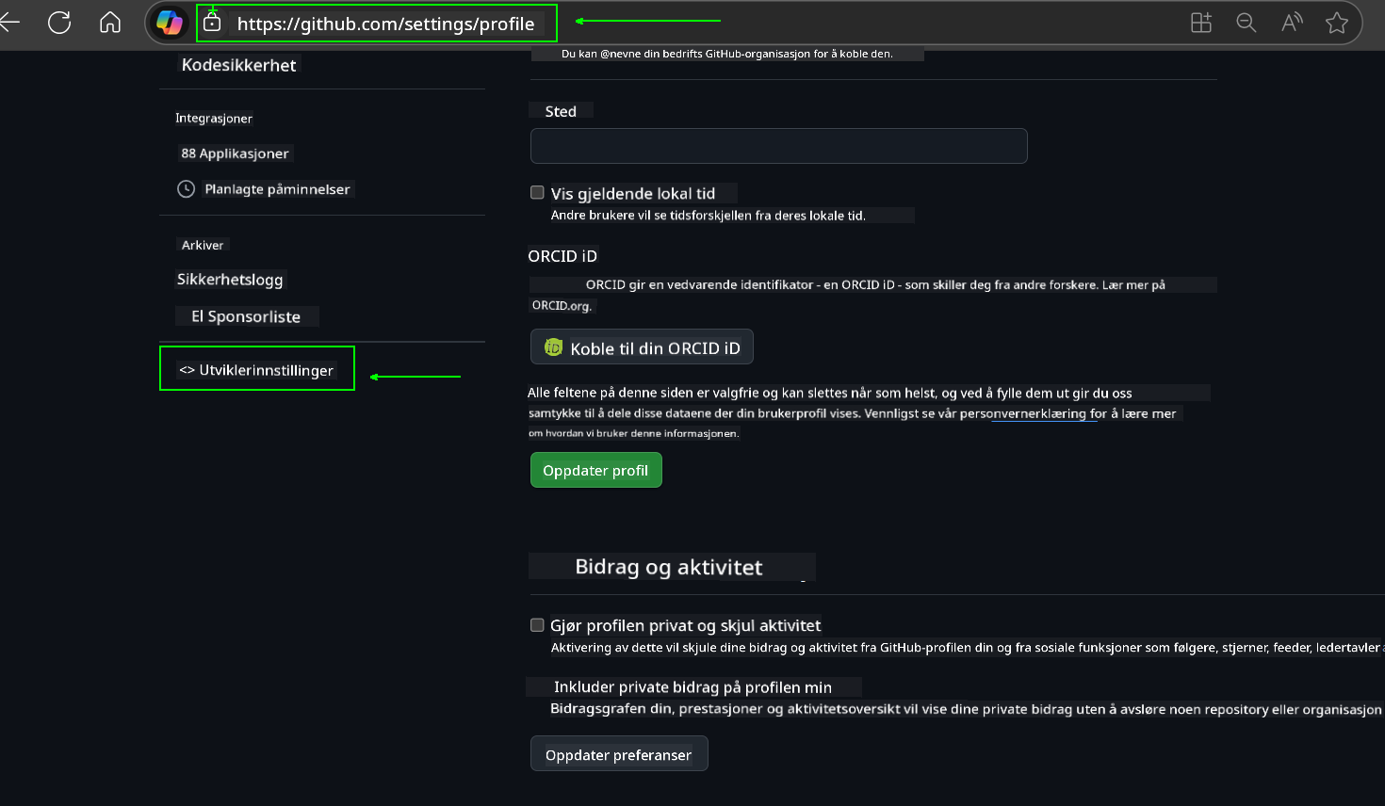Enable Vis gjeldende lokal tid checkbox

point(537,192)
